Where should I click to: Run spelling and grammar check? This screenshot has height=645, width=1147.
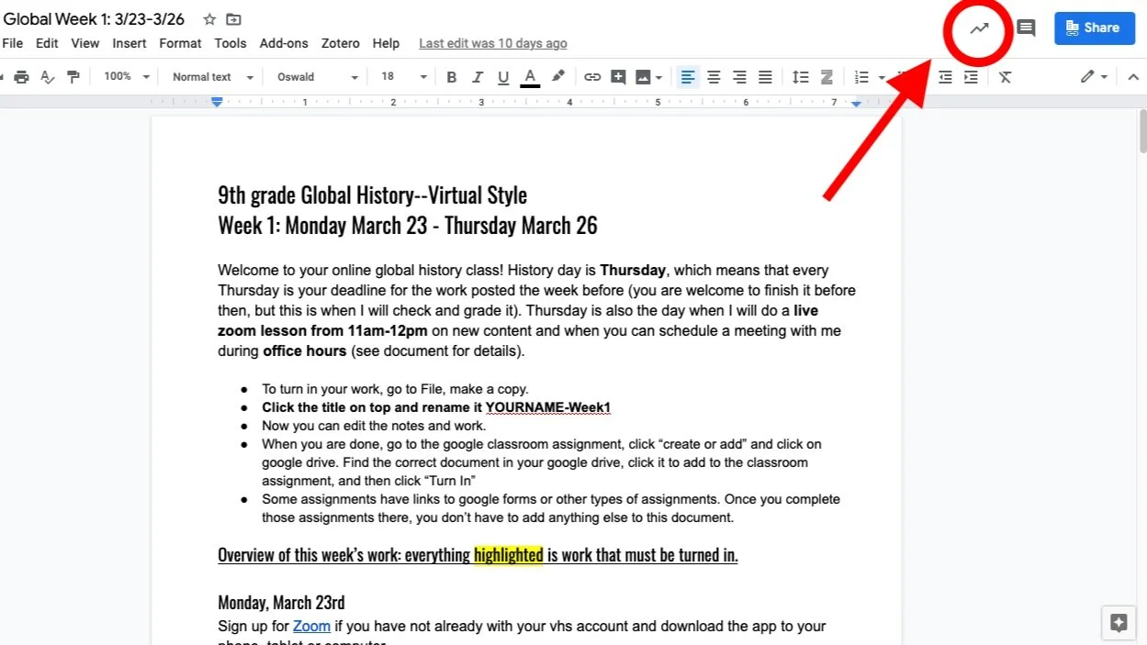48,77
